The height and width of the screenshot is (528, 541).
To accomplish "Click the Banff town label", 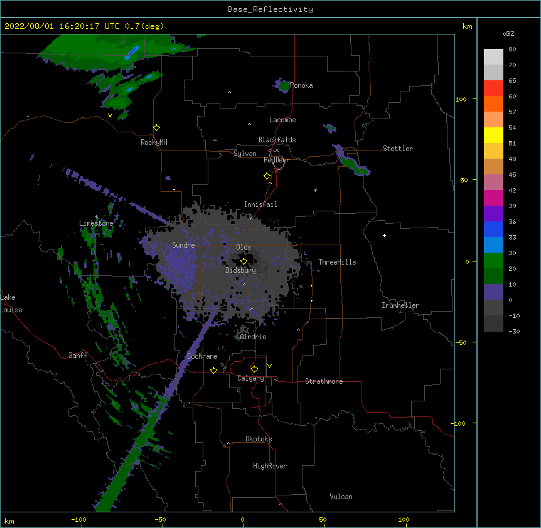I will pos(78,356).
